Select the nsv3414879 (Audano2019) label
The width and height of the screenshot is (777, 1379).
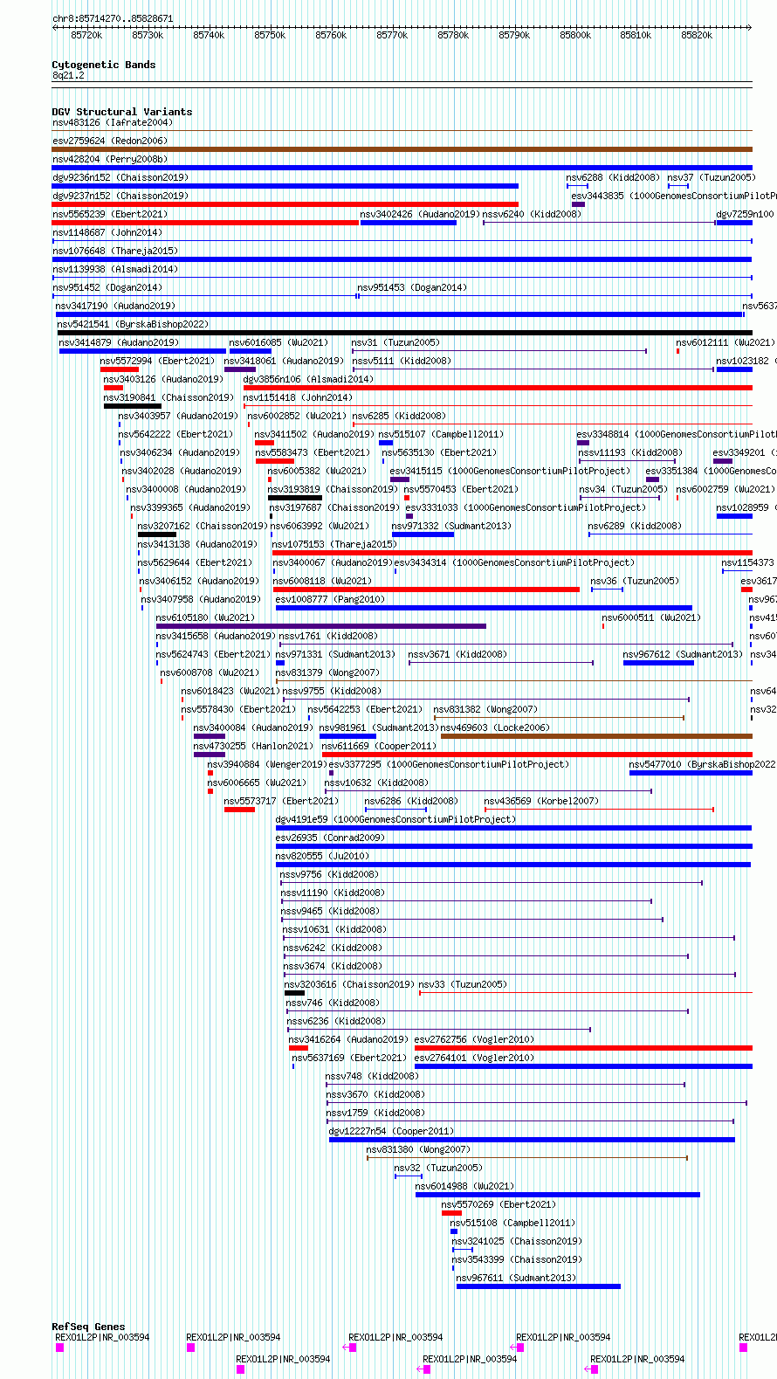pyautogui.click(x=119, y=342)
